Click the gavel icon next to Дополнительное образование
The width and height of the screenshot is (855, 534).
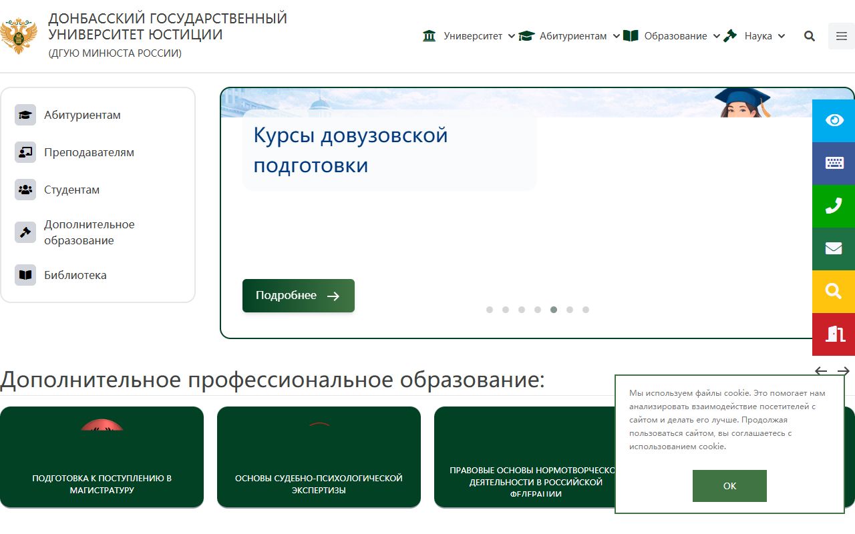(25, 232)
